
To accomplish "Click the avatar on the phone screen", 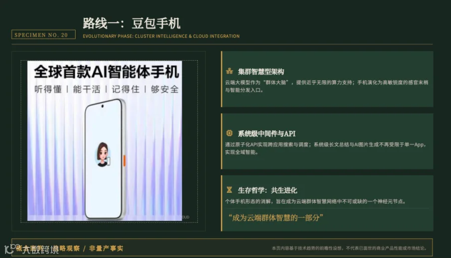I will (x=102, y=154).
